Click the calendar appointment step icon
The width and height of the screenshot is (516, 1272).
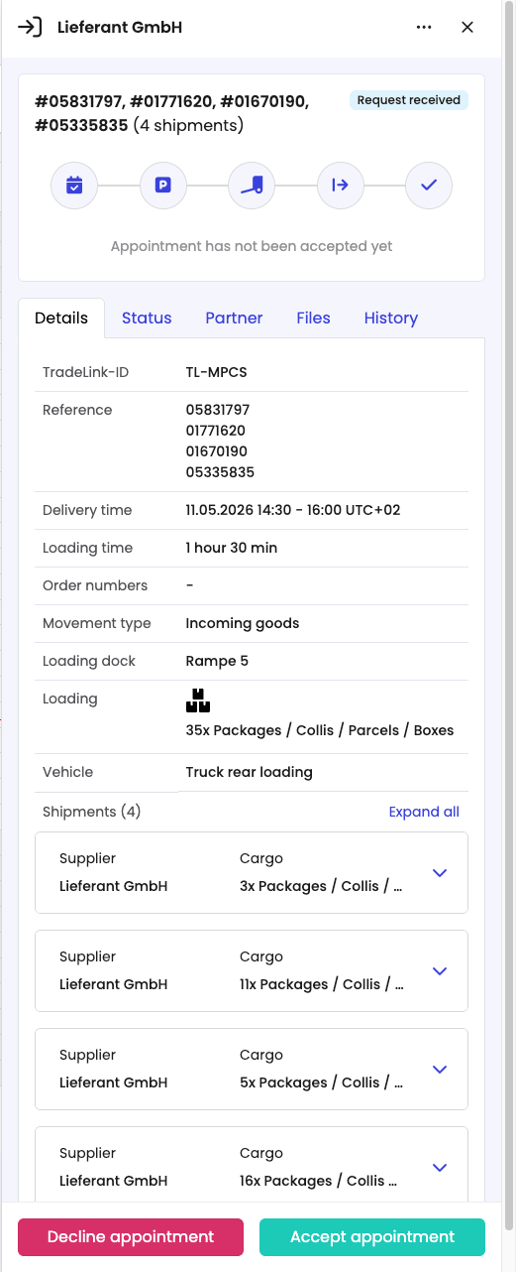(74, 185)
